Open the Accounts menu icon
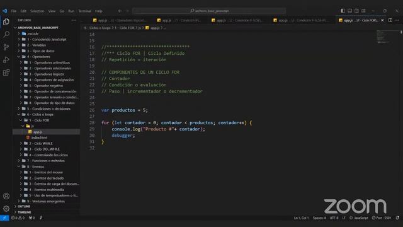The image size is (403, 227). (6, 196)
